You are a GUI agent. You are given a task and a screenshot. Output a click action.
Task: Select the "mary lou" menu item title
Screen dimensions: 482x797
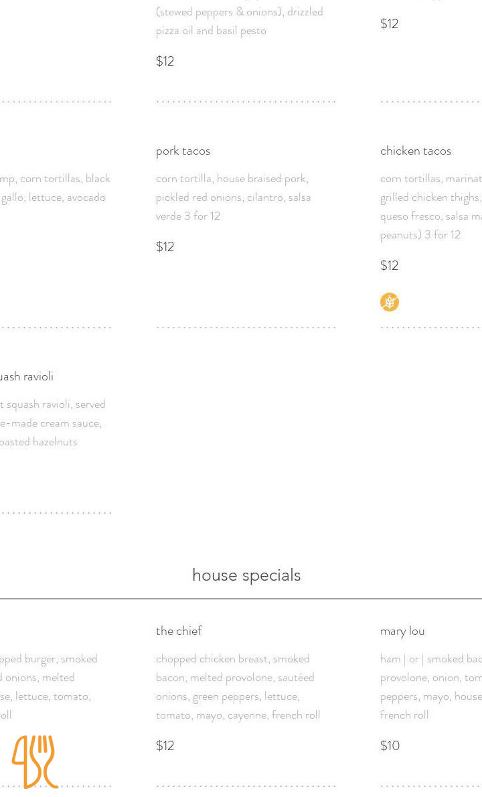pyautogui.click(x=402, y=630)
